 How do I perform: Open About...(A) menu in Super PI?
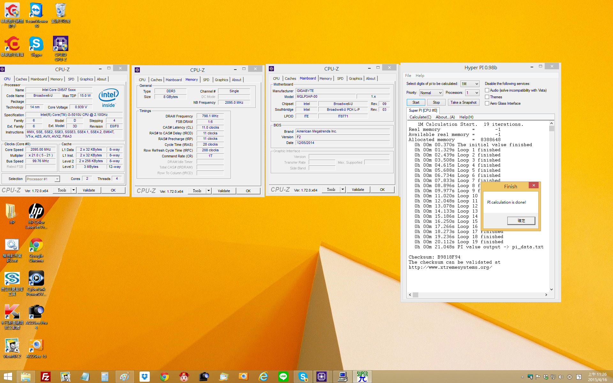coord(445,117)
